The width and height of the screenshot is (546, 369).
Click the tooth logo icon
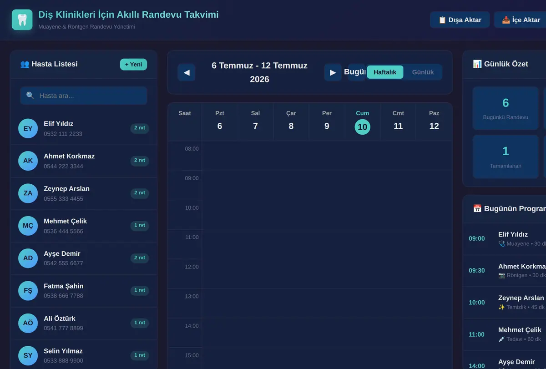tap(22, 20)
